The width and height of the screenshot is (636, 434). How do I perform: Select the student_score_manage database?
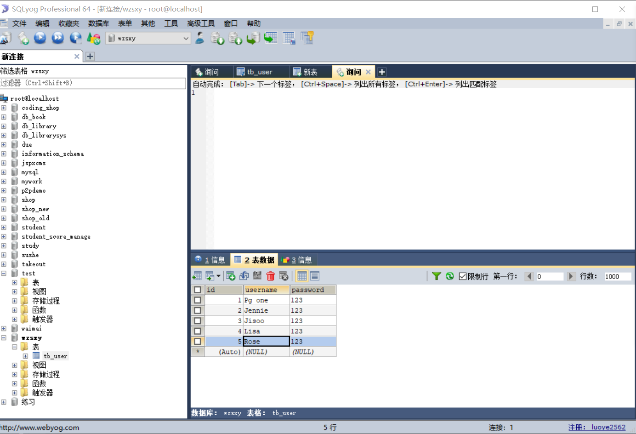click(56, 236)
